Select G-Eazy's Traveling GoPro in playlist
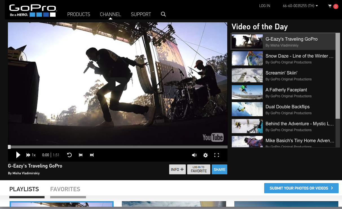The image size is (342, 209). click(283, 41)
